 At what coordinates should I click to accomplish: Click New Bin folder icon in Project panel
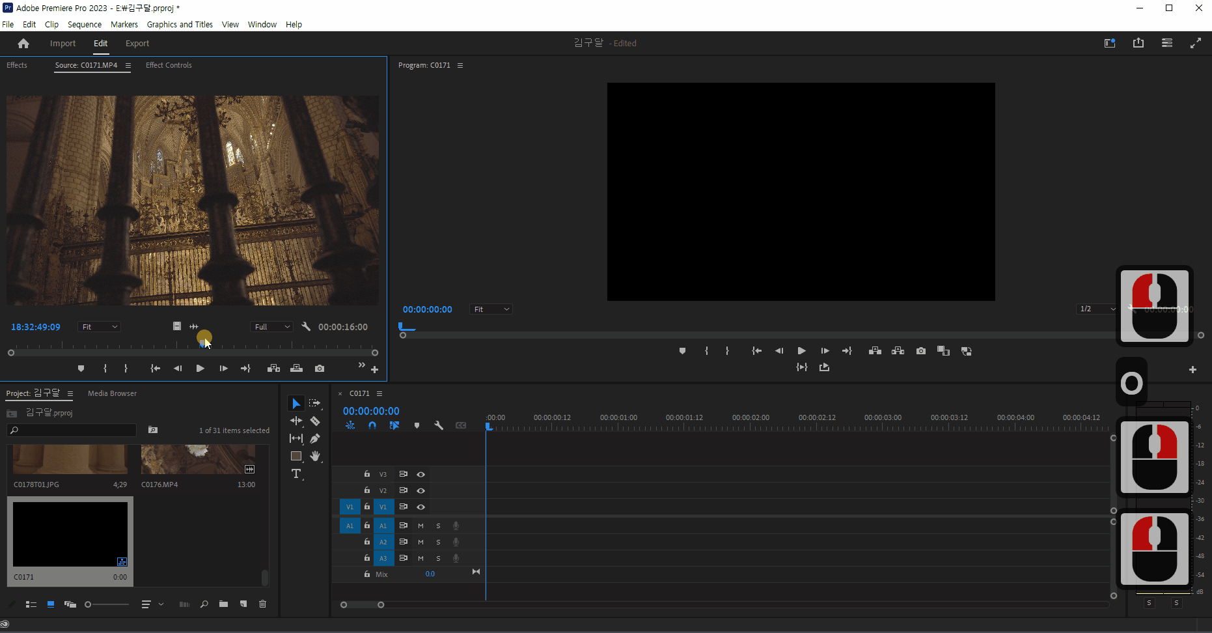[x=223, y=604]
